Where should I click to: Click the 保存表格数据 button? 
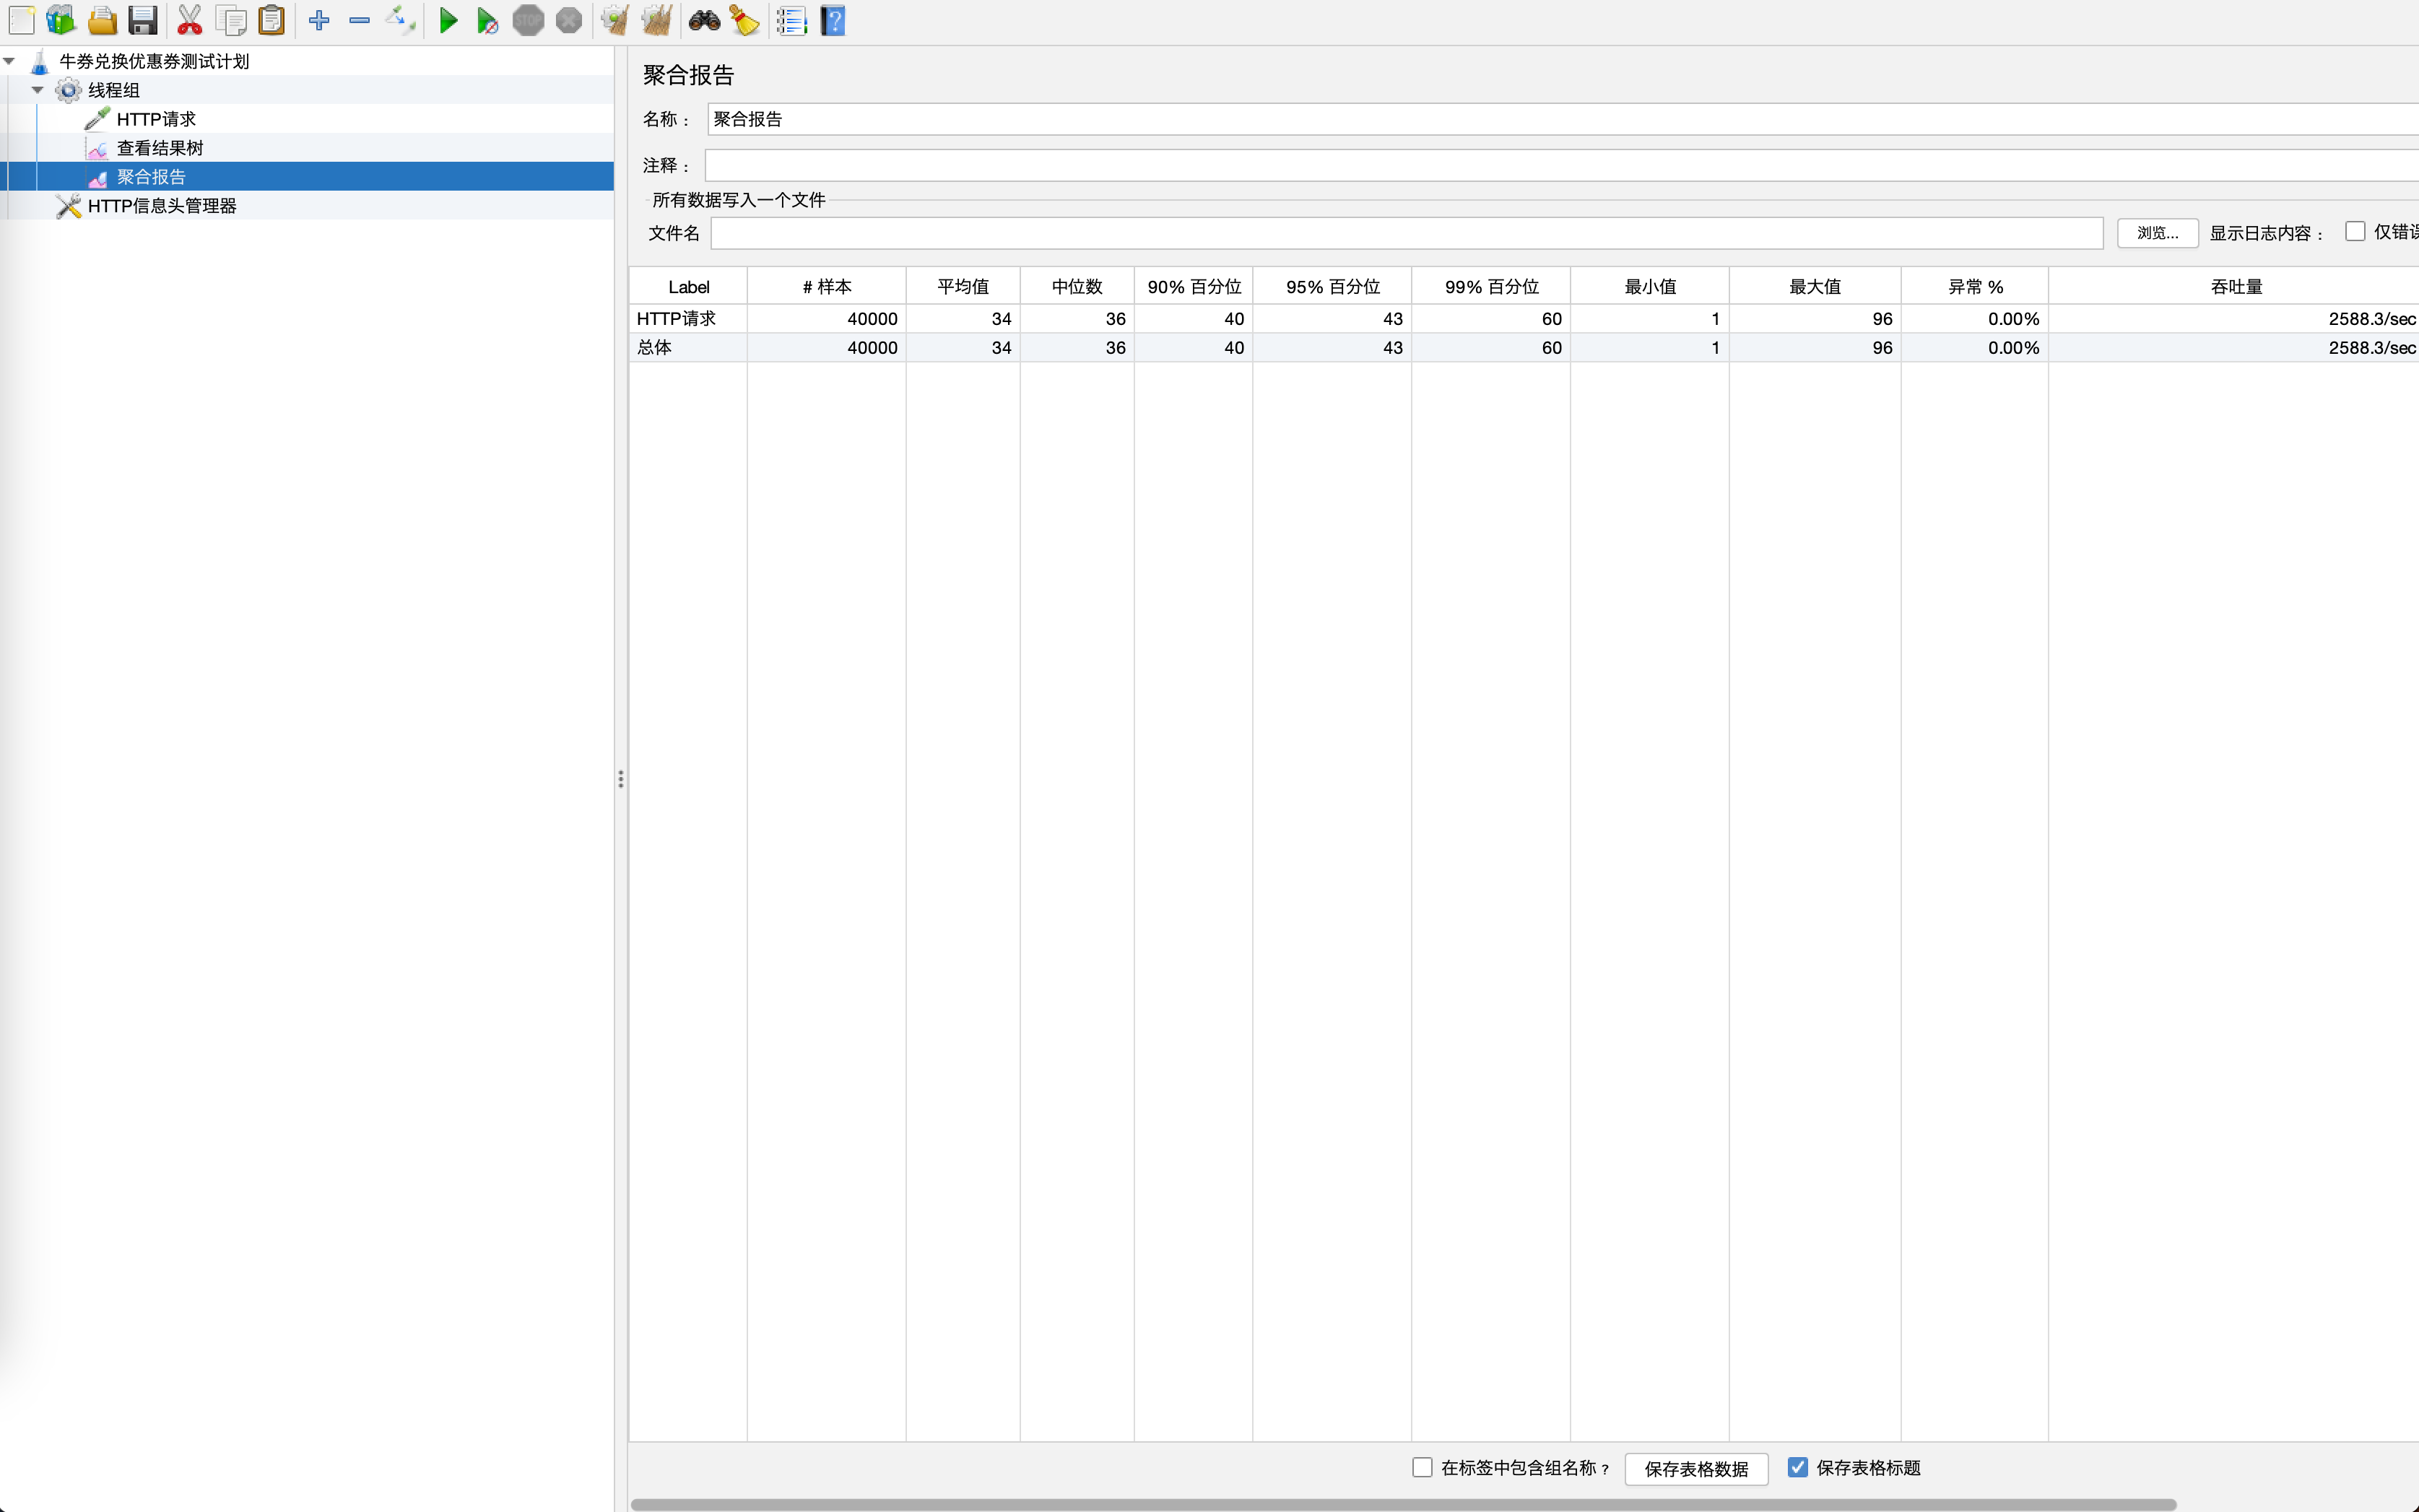coord(1696,1468)
